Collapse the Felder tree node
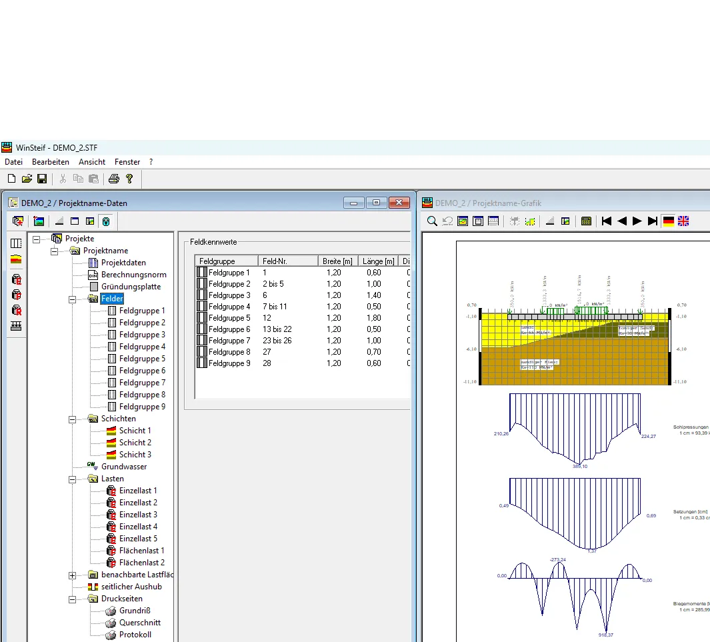This screenshot has height=642, width=710. pos(72,299)
